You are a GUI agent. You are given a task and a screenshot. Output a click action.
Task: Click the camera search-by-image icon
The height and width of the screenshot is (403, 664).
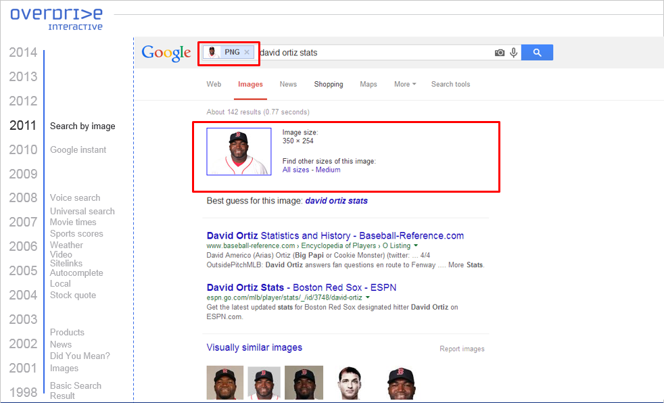tap(500, 53)
